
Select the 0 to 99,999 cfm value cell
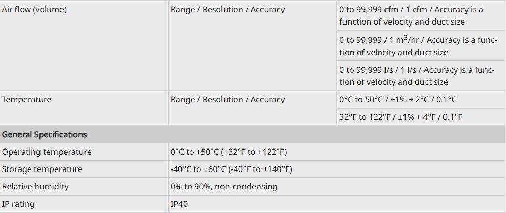click(x=411, y=15)
